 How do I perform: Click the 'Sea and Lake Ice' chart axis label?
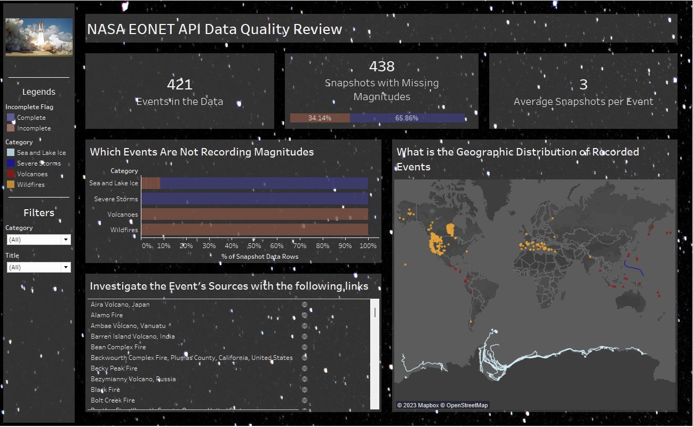[x=114, y=183]
